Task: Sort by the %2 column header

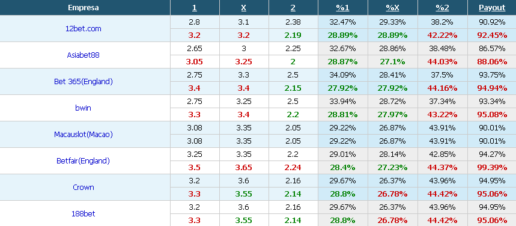Action: coord(442,8)
